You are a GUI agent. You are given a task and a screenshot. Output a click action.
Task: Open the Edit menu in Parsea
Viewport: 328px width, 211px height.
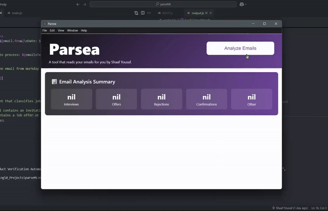tap(52, 30)
